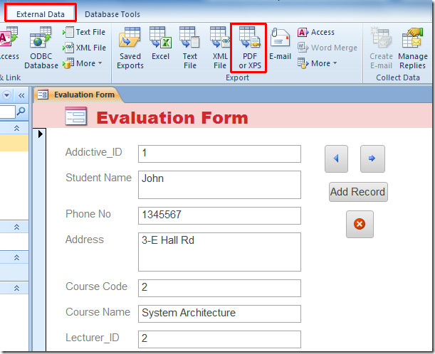Click the red X delete record button
The width and height of the screenshot is (435, 354).
point(360,224)
